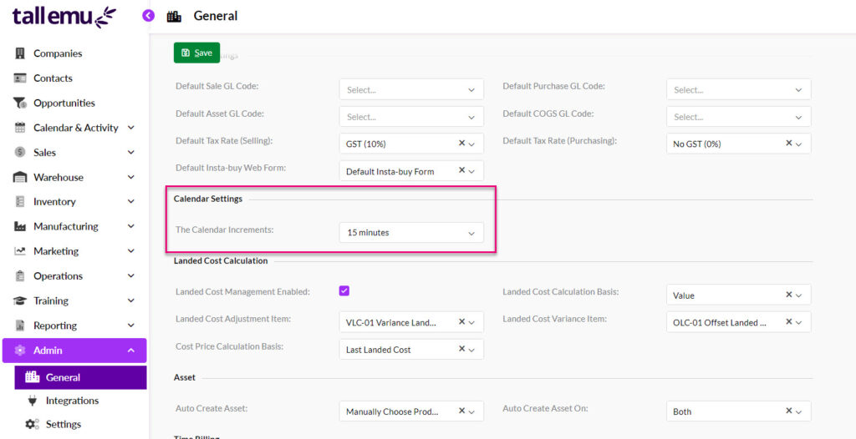856x439 pixels.
Task: Click the Admin gear icon
Action: 20,351
